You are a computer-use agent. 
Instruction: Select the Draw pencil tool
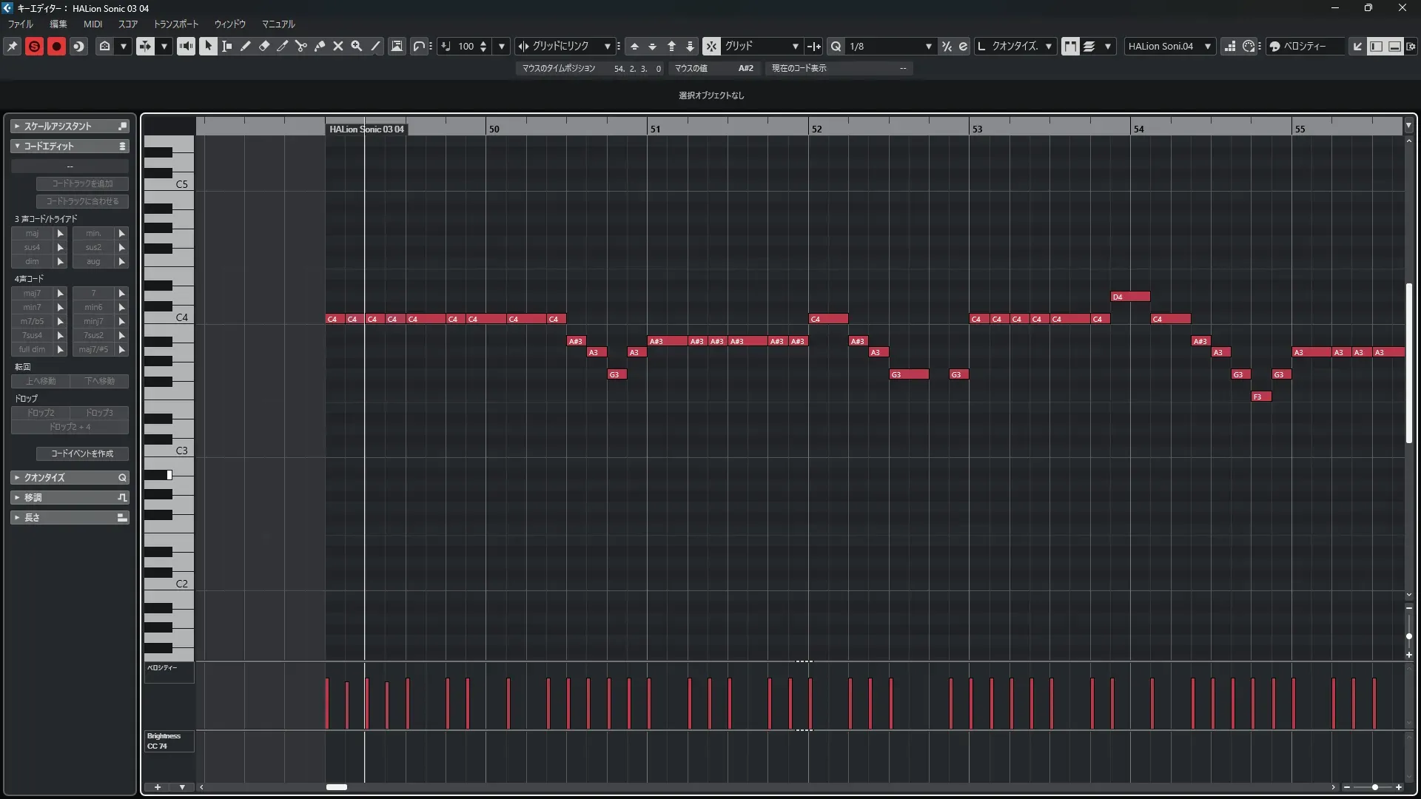point(245,46)
